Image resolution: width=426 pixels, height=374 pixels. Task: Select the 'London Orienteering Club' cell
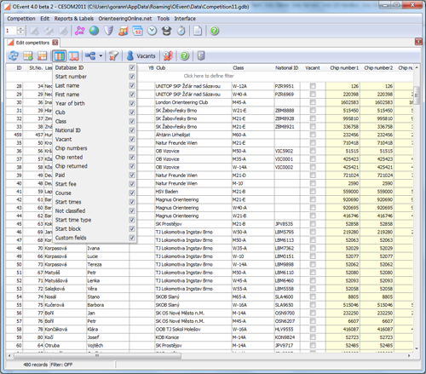click(193, 102)
